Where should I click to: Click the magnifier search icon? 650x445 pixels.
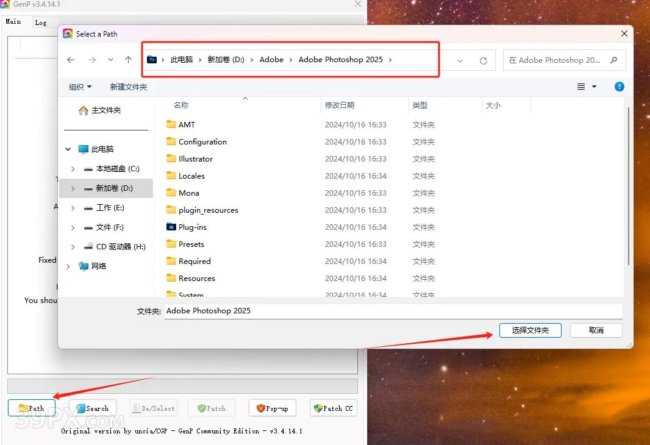pyautogui.click(x=613, y=60)
